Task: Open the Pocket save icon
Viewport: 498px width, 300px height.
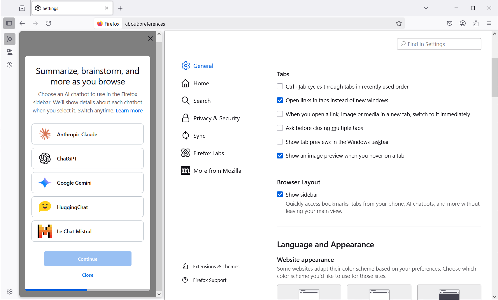Action: click(450, 23)
